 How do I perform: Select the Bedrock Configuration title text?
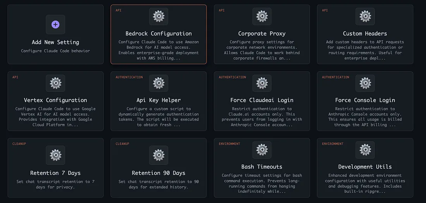(x=158, y=34)
